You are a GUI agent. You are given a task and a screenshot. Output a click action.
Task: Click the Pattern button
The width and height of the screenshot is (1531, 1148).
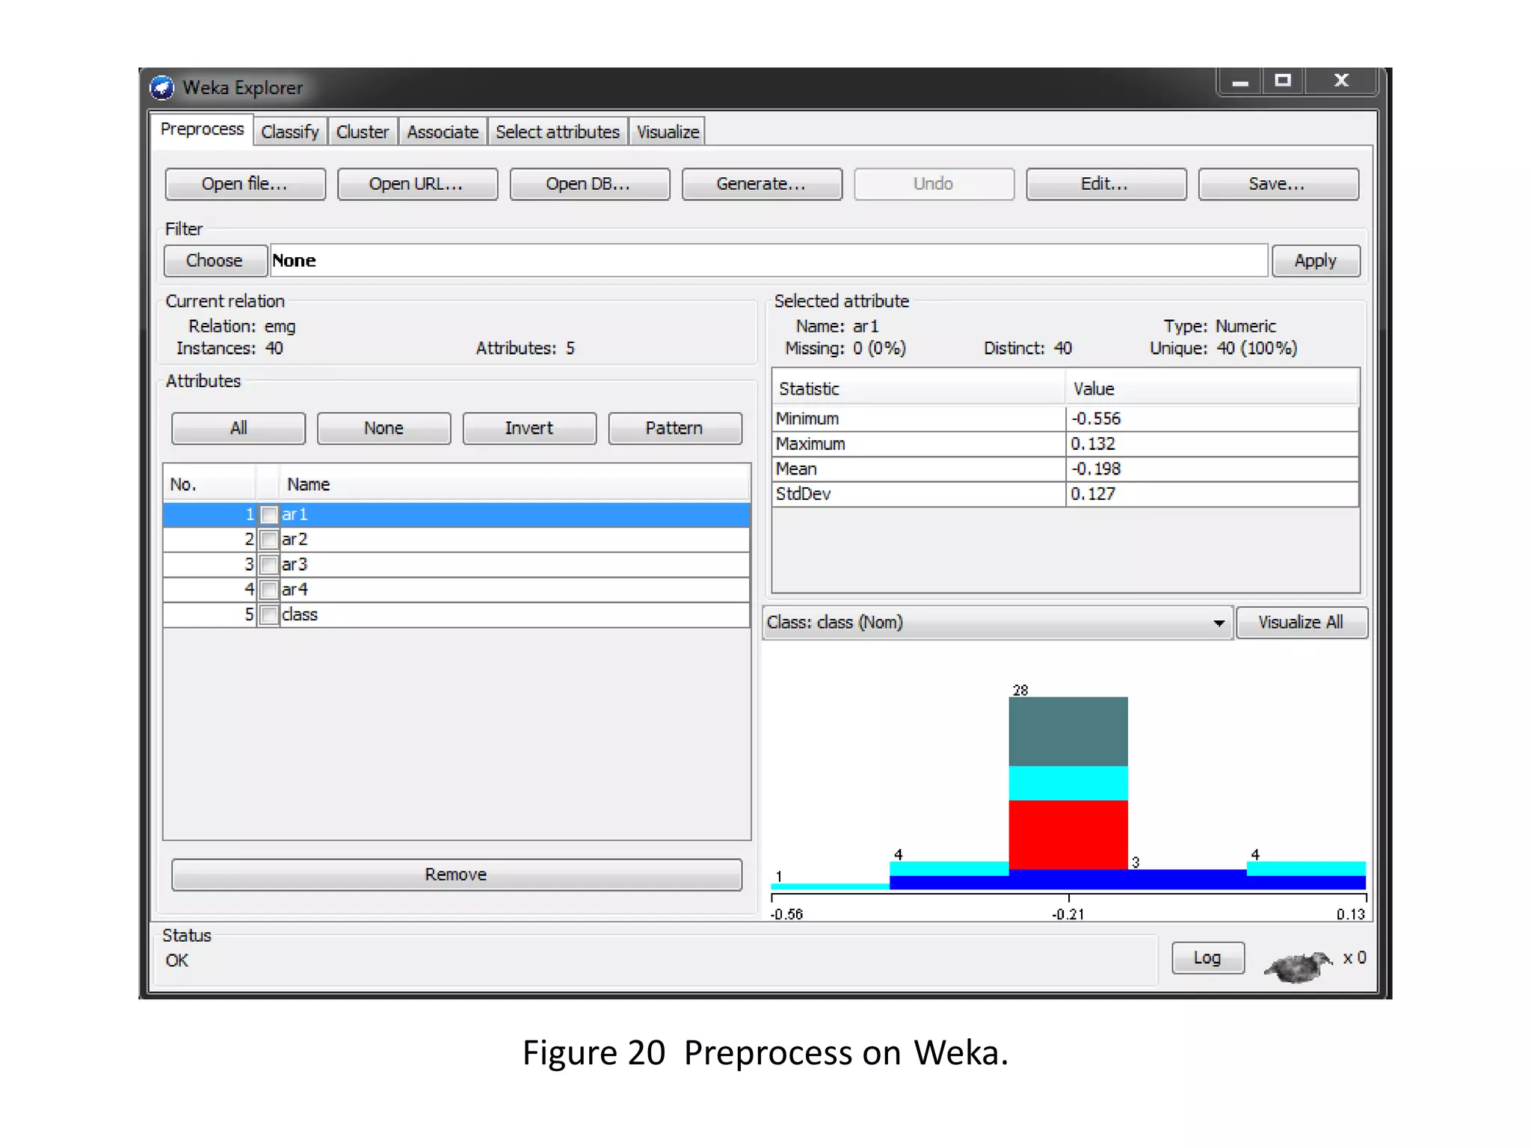tap(674, 428)
